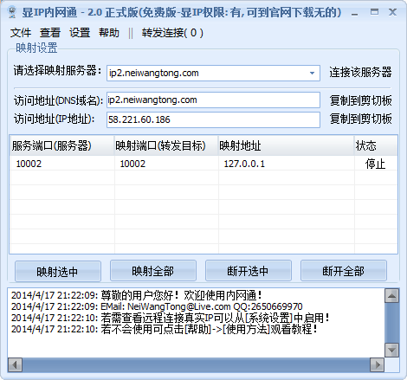Click the 转发连接( 0 ) menu item
The image size is (407, 380).
(x=172, y=33)
